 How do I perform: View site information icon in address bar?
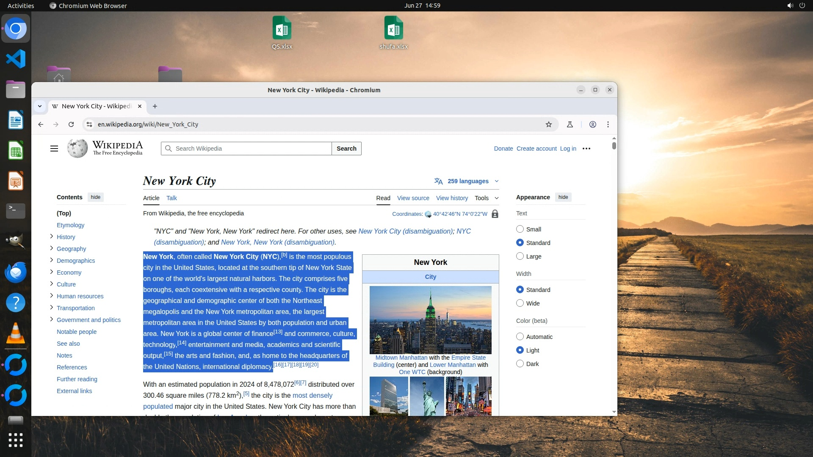tap(89, 124)
